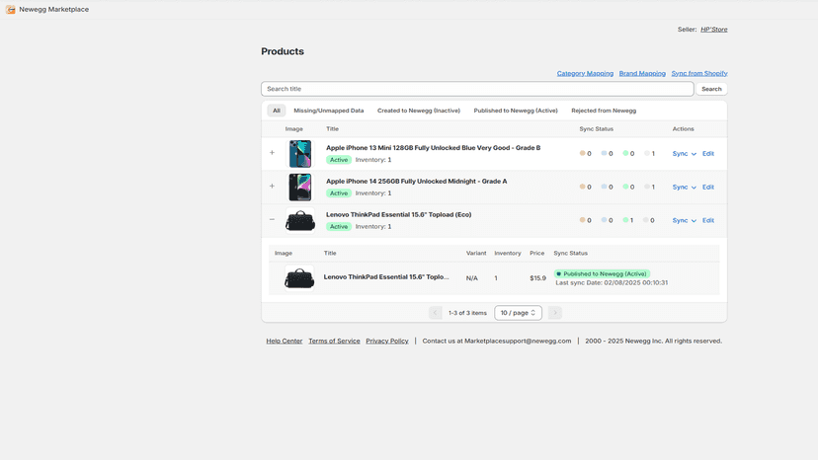Click the Search button
Image resolution: width=818 pixels, height=460 pixels.
711,89
